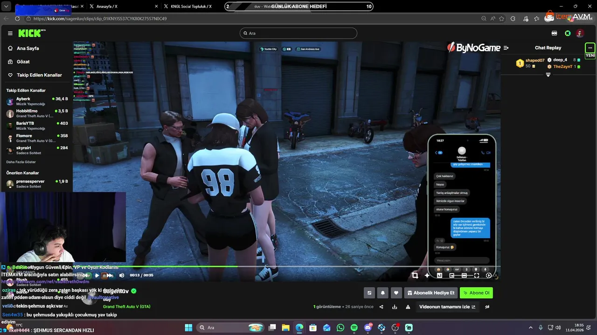
Task: Click the sparkle effects player icon
Action: pos(427,275)
